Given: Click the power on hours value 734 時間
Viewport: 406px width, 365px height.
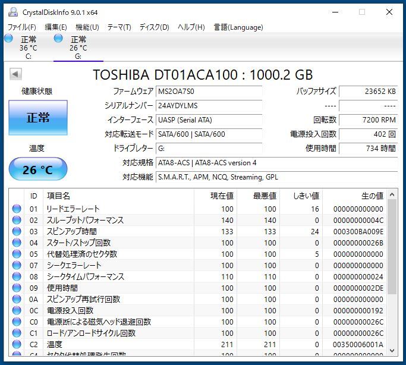Looking at the screenshot, I should click(x=368, y=149).
